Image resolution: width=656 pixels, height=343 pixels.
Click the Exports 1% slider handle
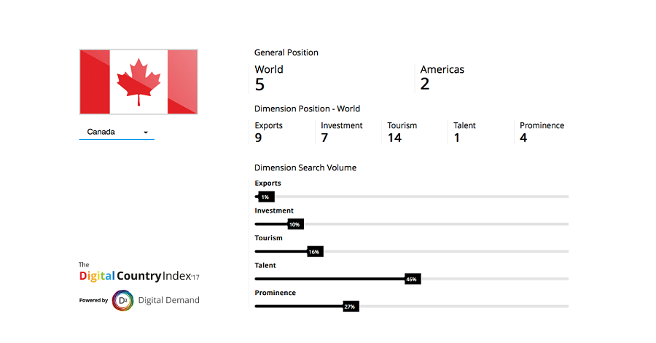click(266, 197)
